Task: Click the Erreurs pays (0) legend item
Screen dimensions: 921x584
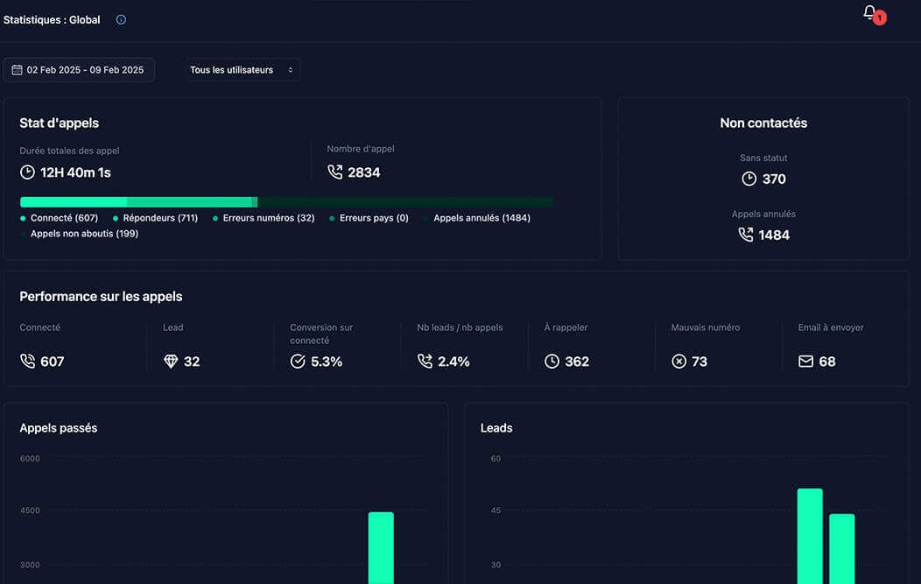Action: [x=369, y=218]
